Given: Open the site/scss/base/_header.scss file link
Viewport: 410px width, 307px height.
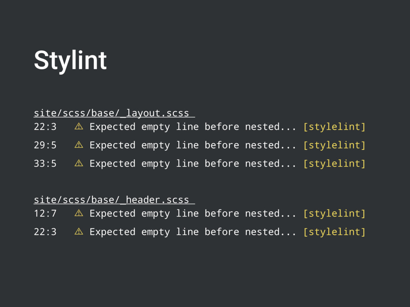Looking at the screenshot, I should 114,200.
